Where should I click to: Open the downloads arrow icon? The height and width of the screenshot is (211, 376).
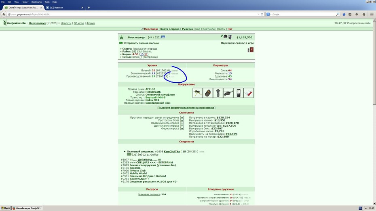pyautogui.click(x=357, y=15)
